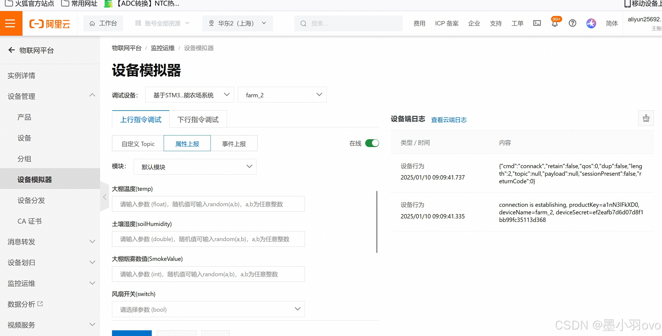Click the Aliyun logo

click(50, 24)
